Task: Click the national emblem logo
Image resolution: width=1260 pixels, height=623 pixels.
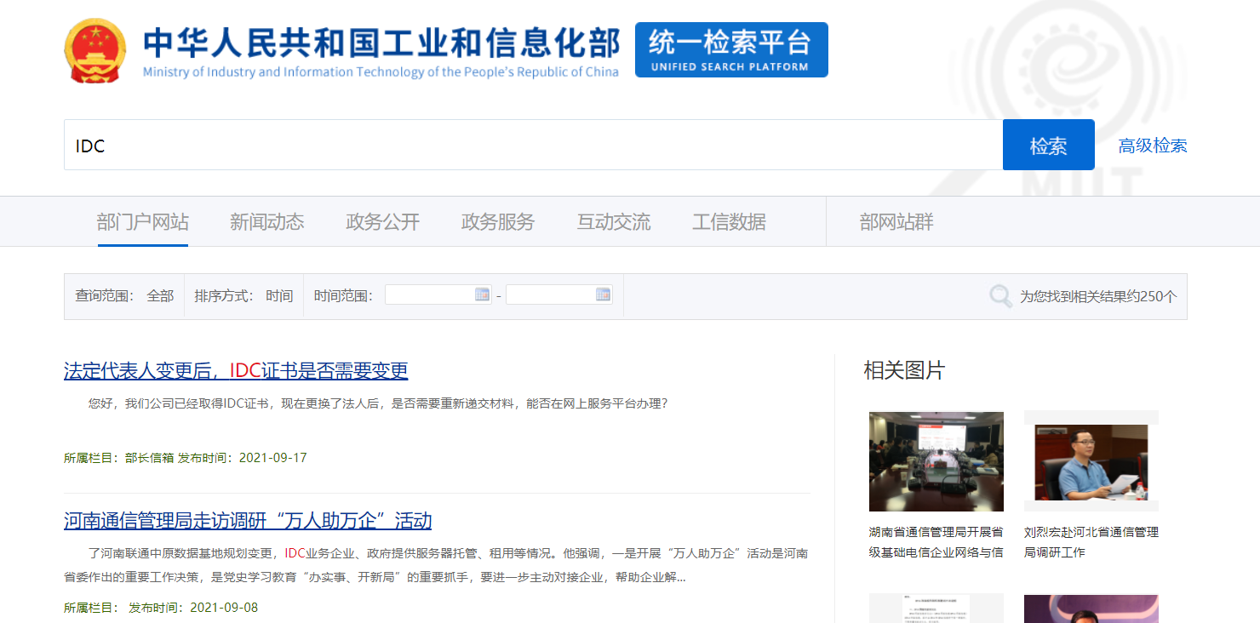Action: pos(94,50)
